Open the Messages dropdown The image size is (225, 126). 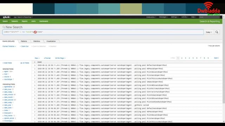tap(163, 17)
